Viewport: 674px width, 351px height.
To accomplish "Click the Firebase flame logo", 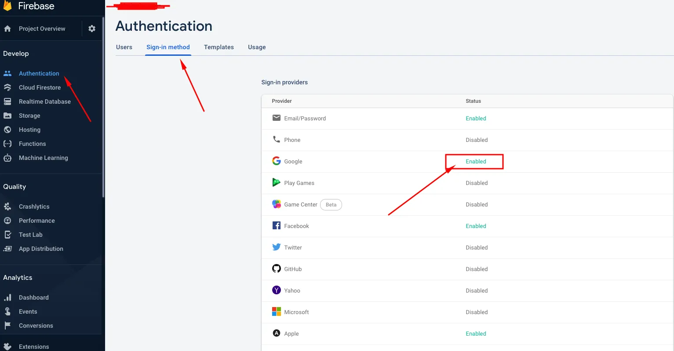I will (x=7, y=6).
